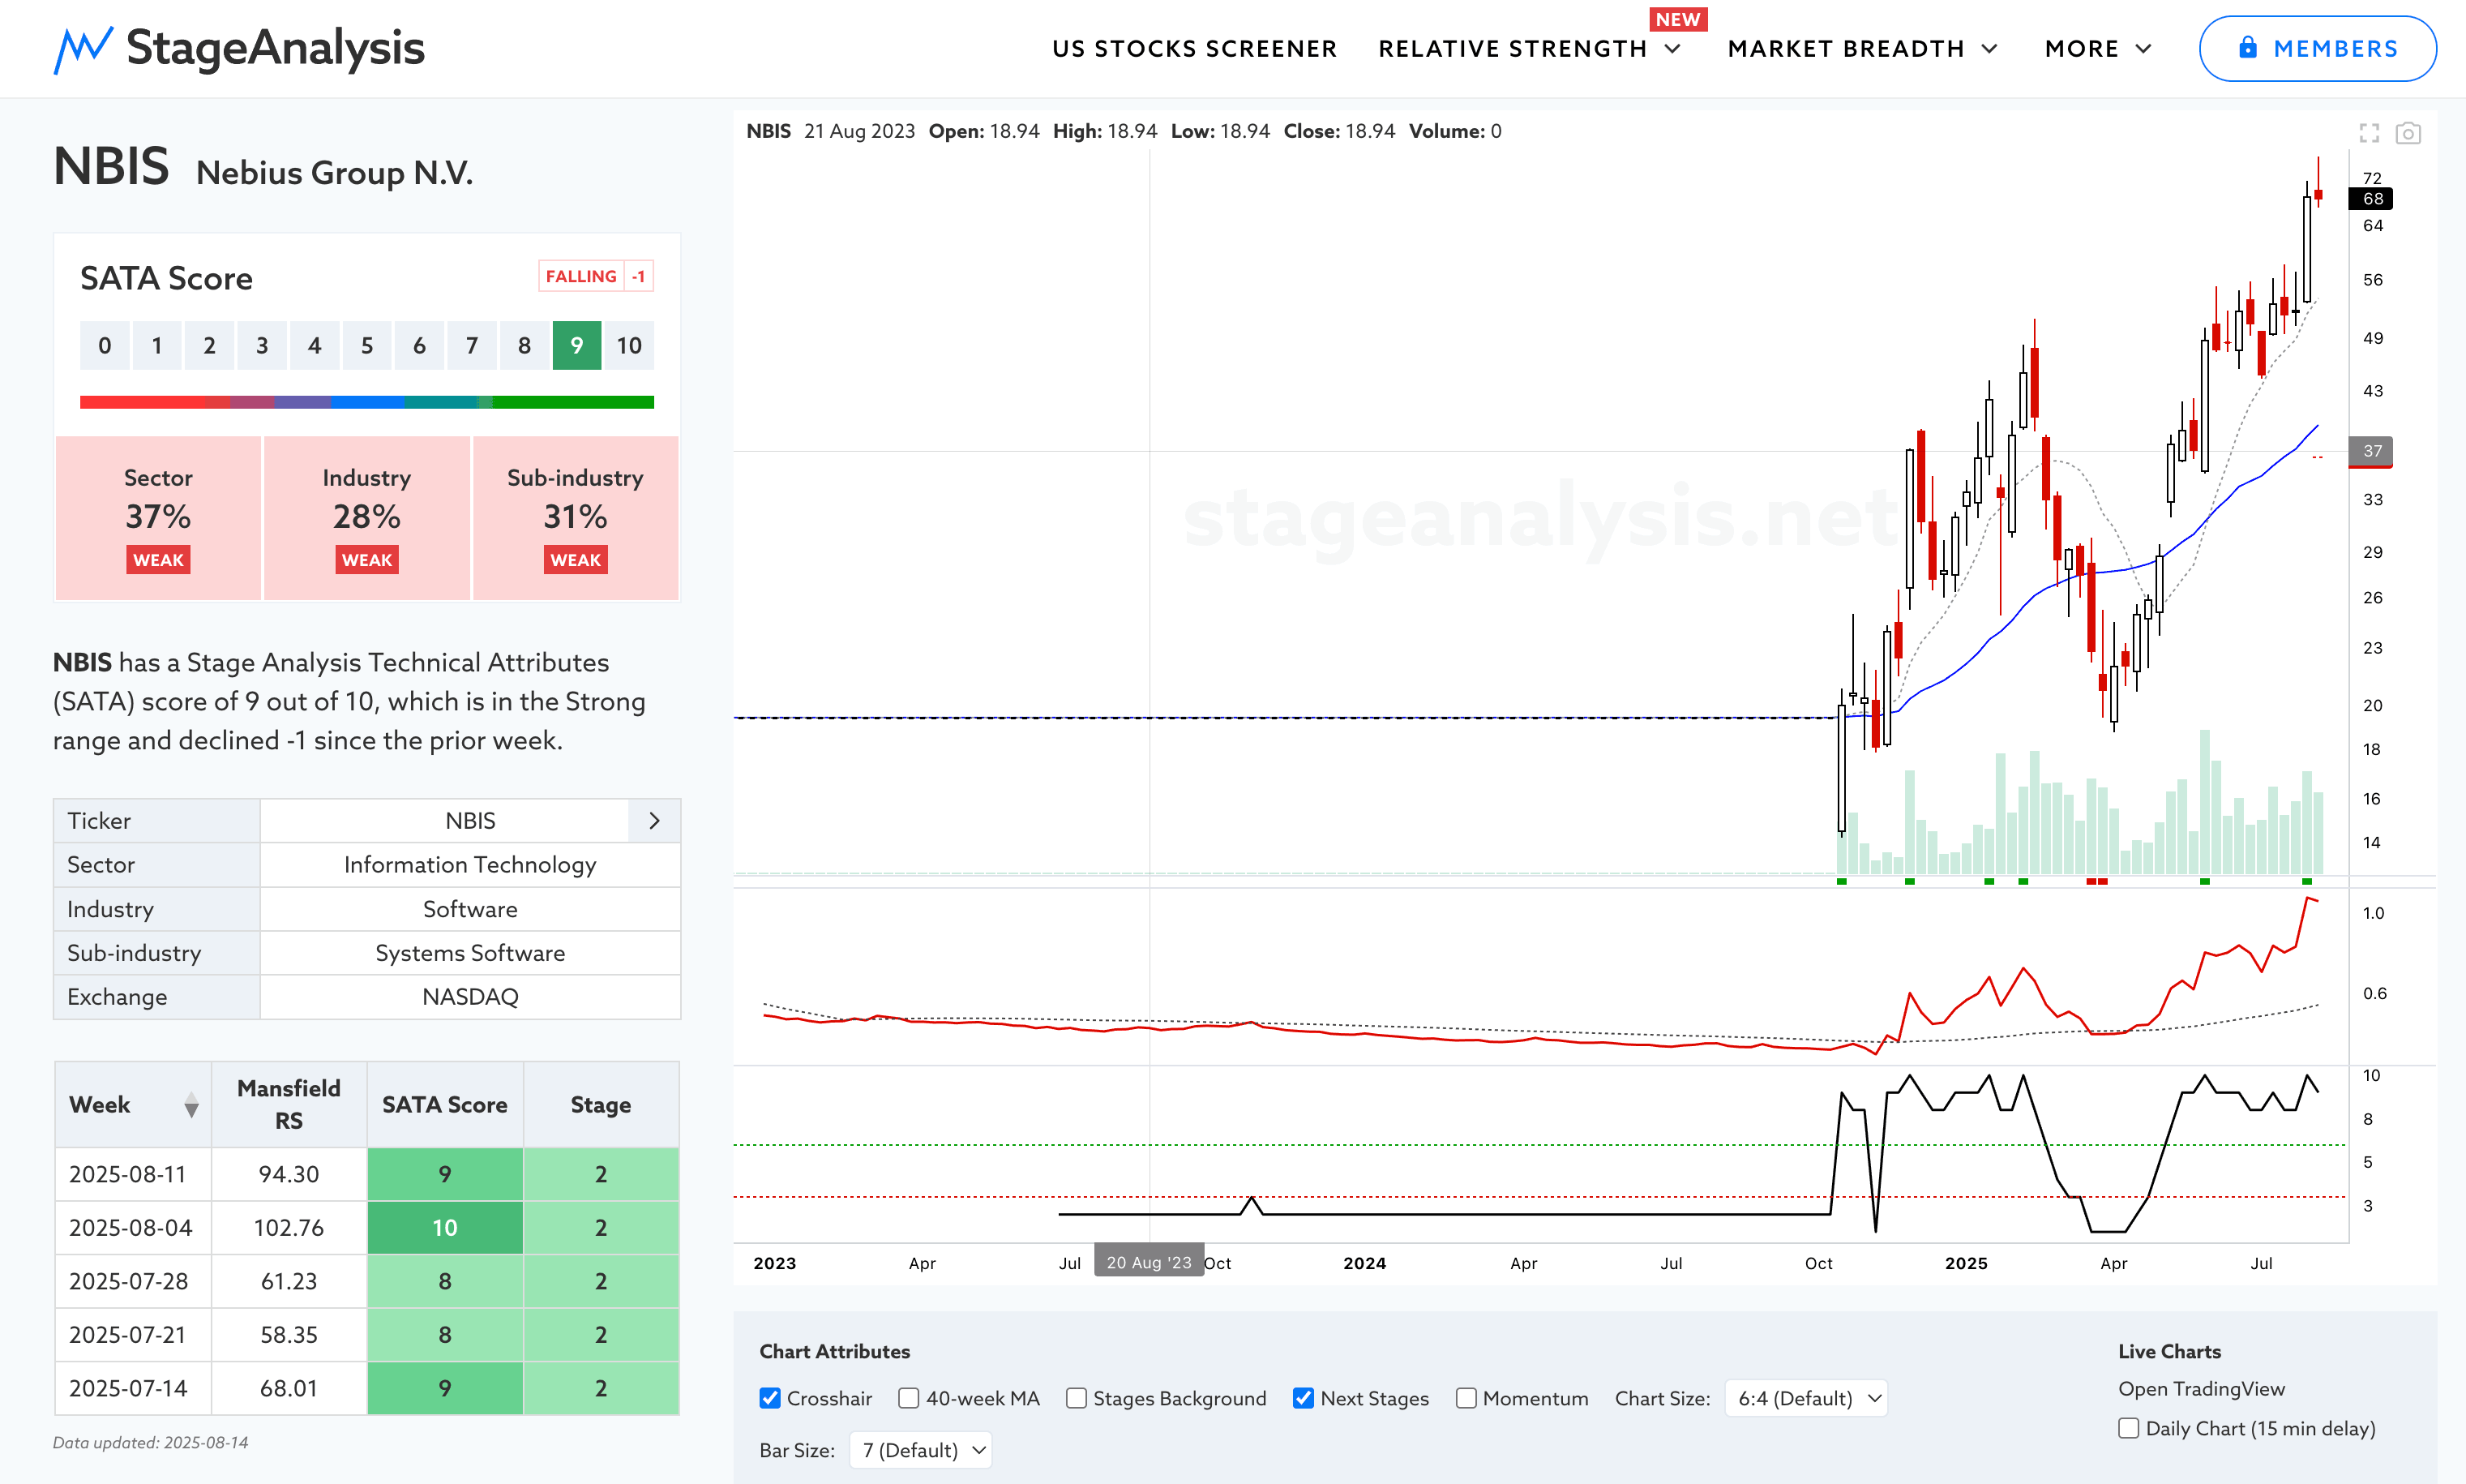Click the Members button
Screen dimensions: 2466x1484
point(2317,48)
